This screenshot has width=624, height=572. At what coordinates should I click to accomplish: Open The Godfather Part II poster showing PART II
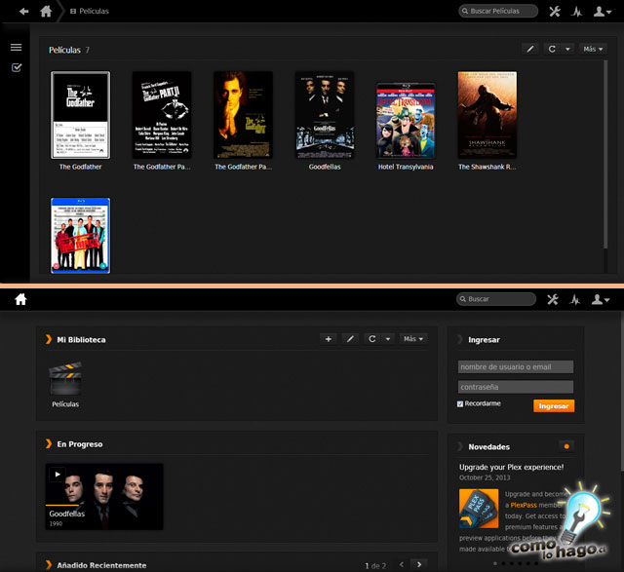[162, 115]
